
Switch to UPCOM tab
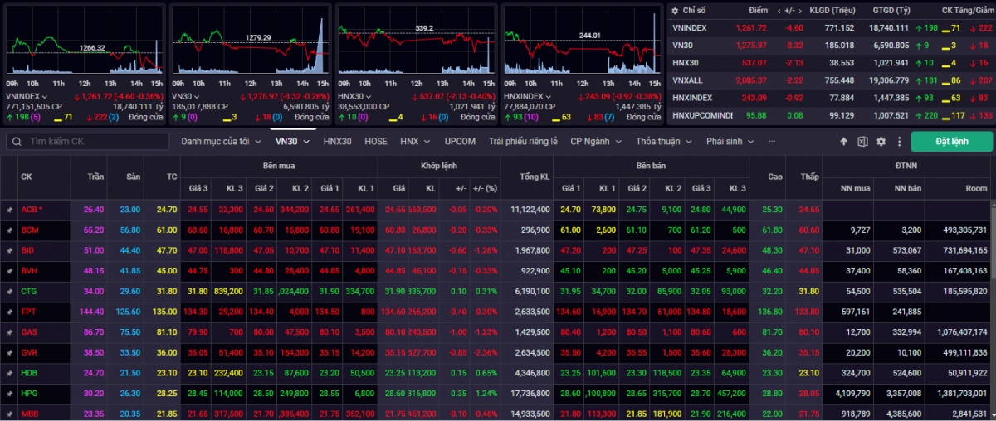coord(460,142)
